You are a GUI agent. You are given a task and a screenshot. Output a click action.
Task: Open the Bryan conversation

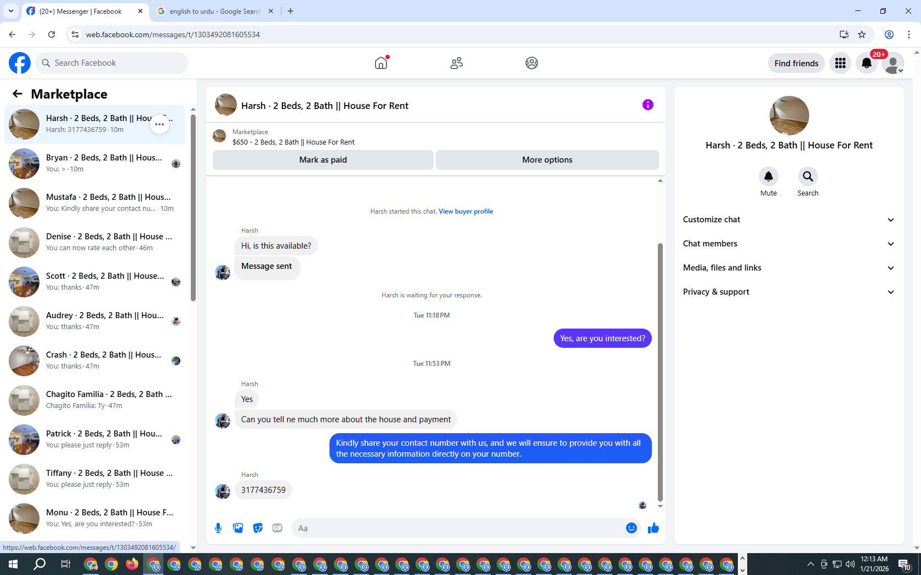tap(94, 164)
